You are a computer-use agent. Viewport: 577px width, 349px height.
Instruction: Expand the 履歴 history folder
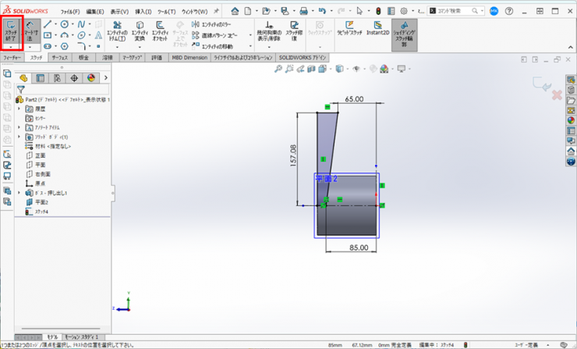pos(19,109)
